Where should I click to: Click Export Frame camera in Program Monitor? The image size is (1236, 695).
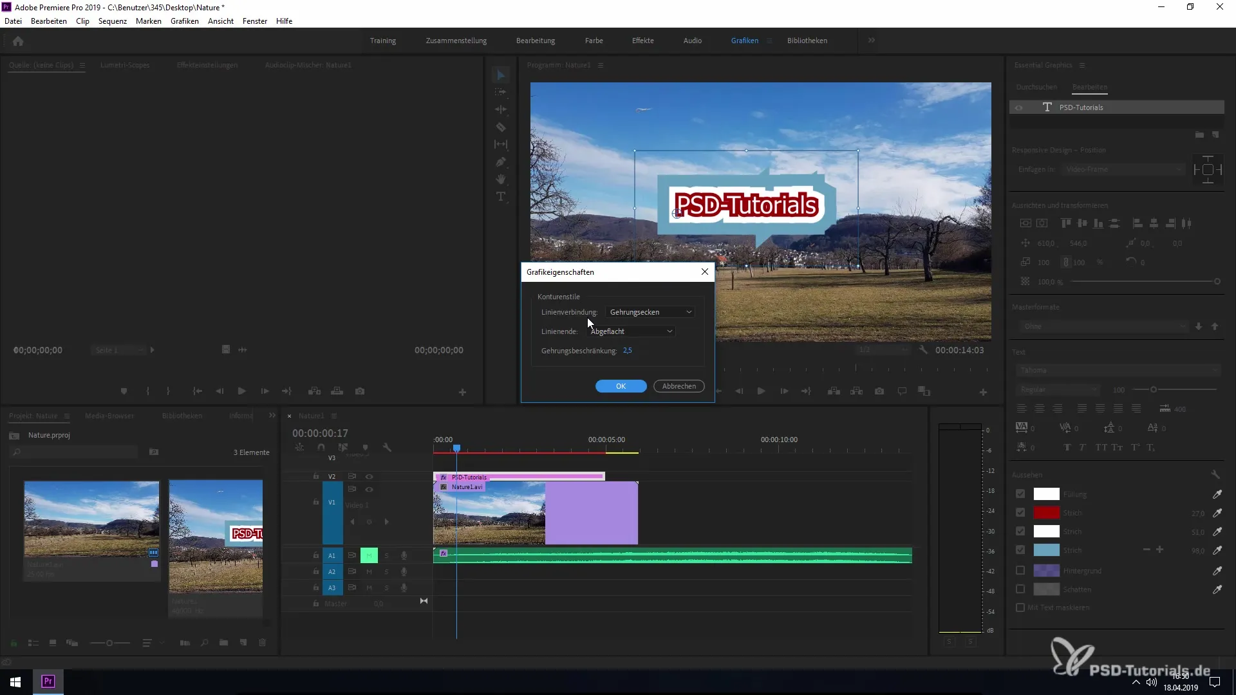[x=879, y=391]
